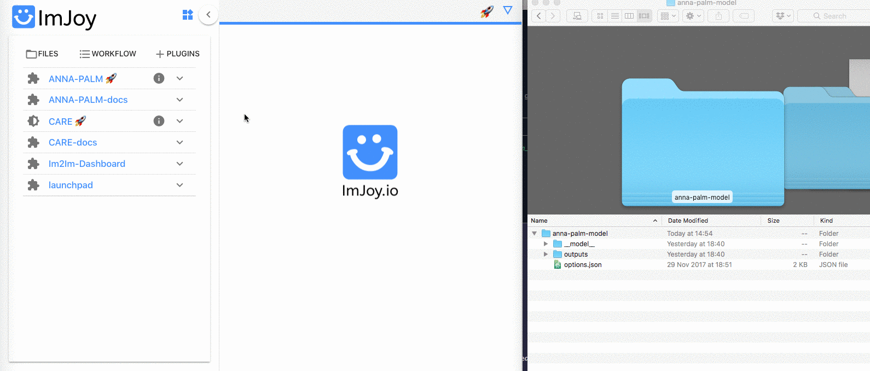Click the Finder edit tags button
The image size is (870, 371).
point(744,16)
